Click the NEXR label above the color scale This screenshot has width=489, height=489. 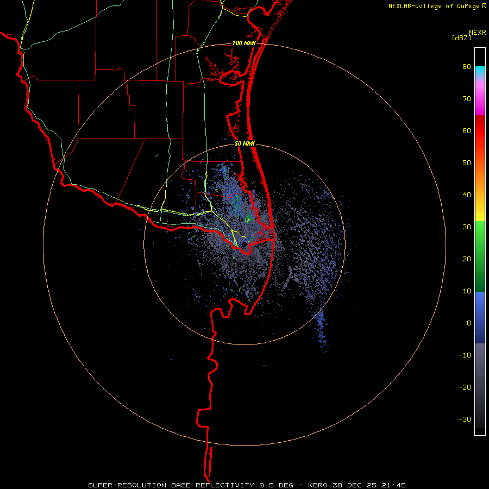(x=478, y=33)
